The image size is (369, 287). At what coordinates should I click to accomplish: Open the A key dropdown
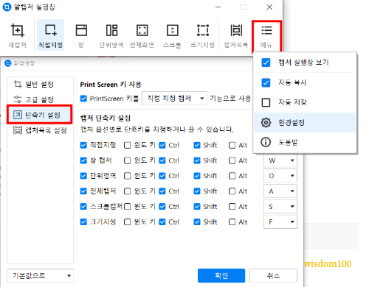pyautogui.click(x=280, y=191)
